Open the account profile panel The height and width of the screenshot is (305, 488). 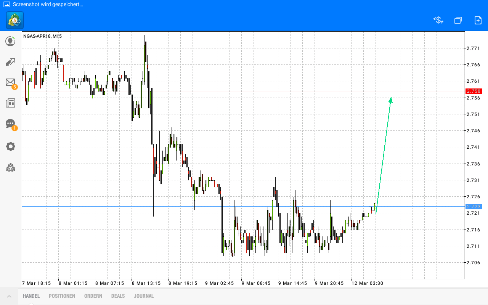pyautogui.click(x=10, y=41)
